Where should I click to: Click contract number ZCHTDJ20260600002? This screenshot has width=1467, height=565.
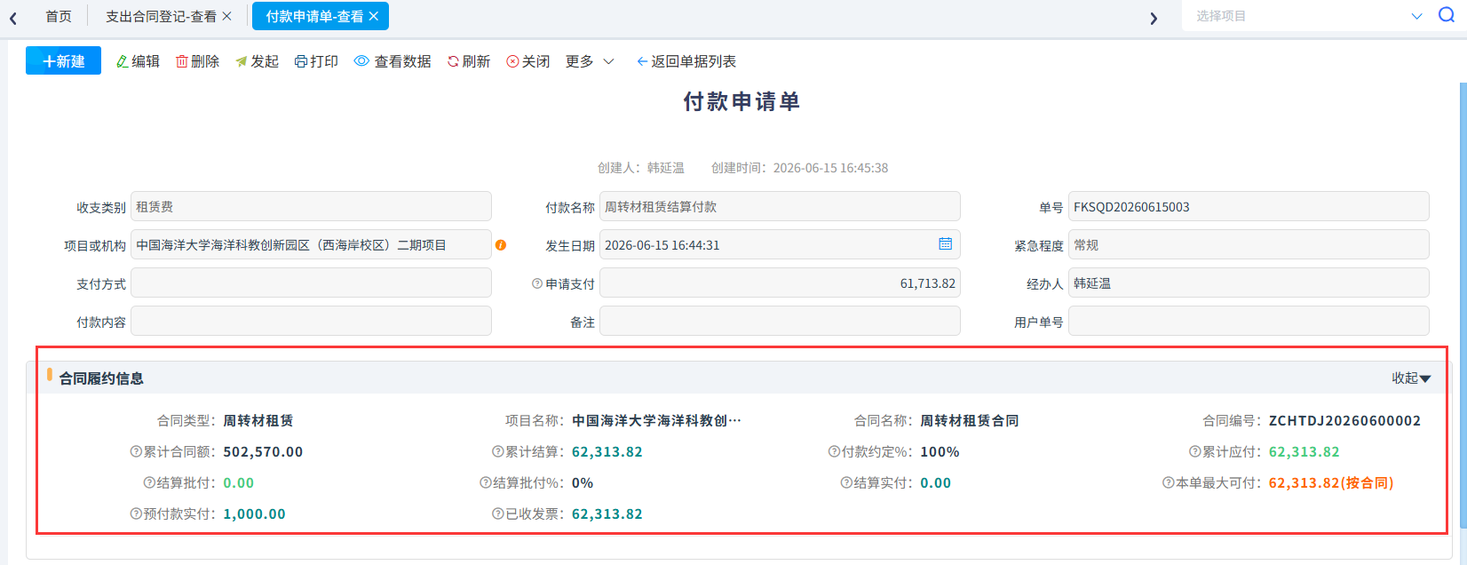pyautogui.click(x=1344, y=421)
